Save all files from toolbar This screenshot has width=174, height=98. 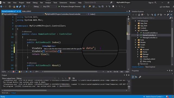20,7
